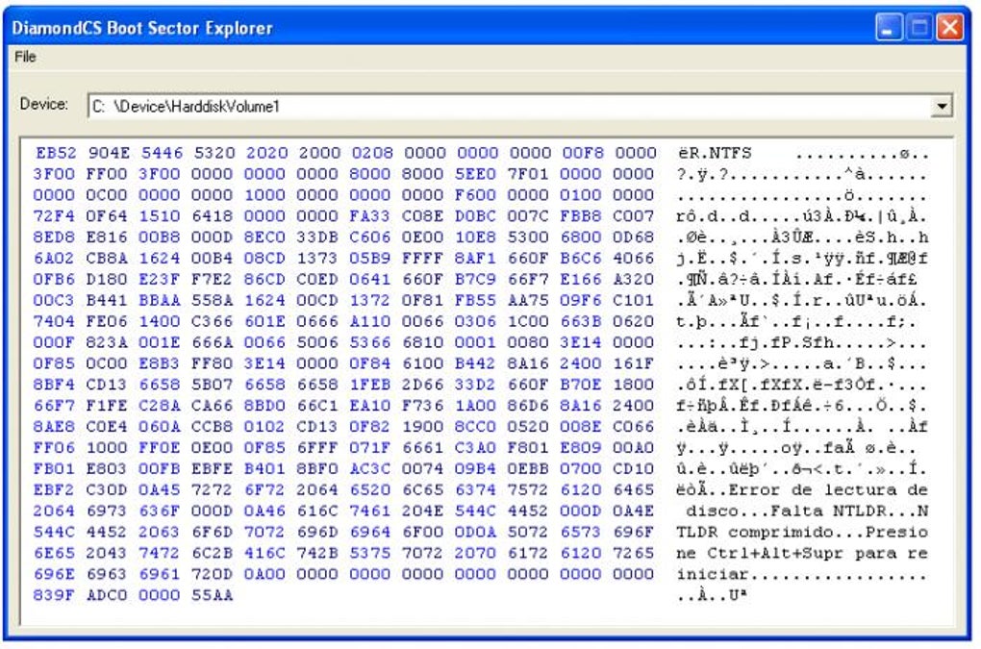Click ASCII line 'disco...Falta NTLDR...N'
The image size is (981, 649).
pos(807,512)
